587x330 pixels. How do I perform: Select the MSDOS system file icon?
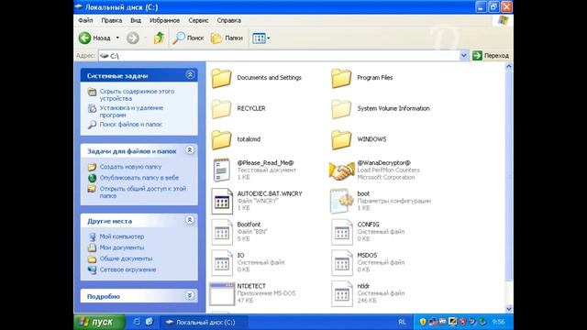pos(341,263)
